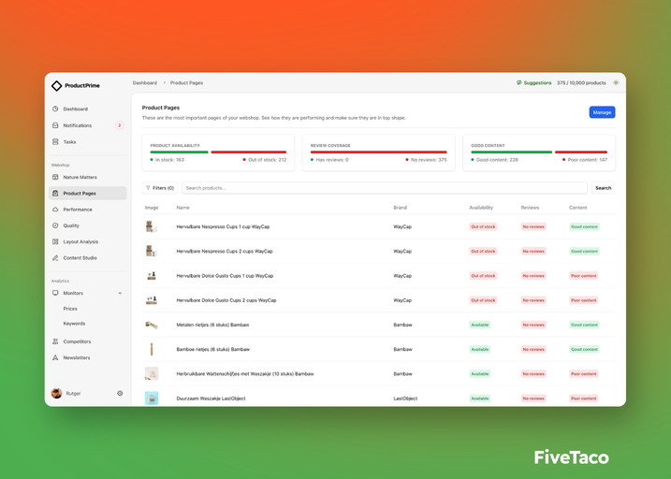Click the red Review Coverage bar
Viewport: 671px width, 479px height.
point(379,152)
